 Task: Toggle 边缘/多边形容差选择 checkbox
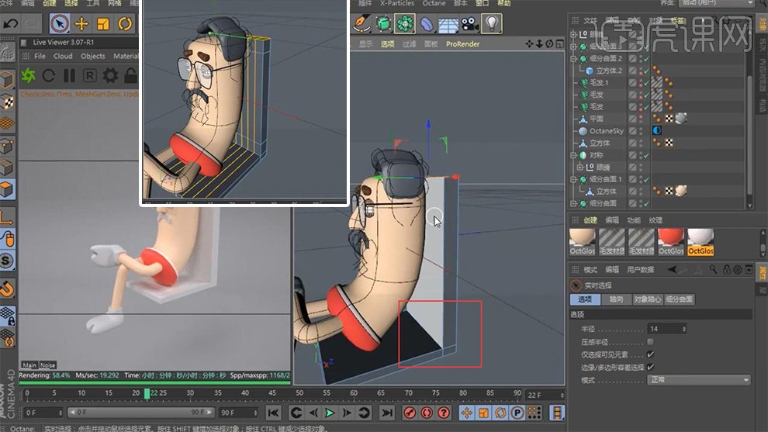point(650,367)
